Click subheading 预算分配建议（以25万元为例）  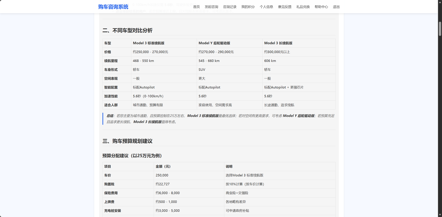tap(132, 156)
